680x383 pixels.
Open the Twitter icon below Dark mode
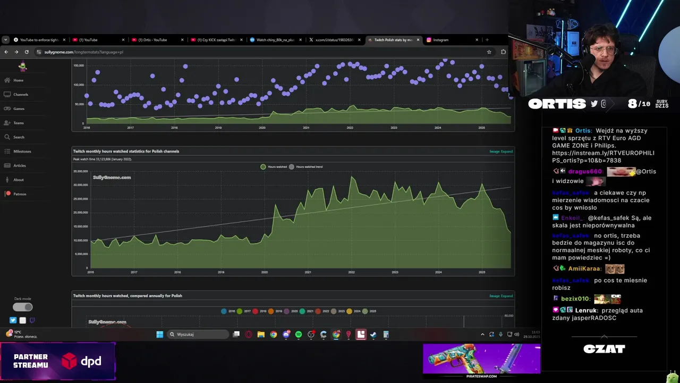[x=13, y=320]
